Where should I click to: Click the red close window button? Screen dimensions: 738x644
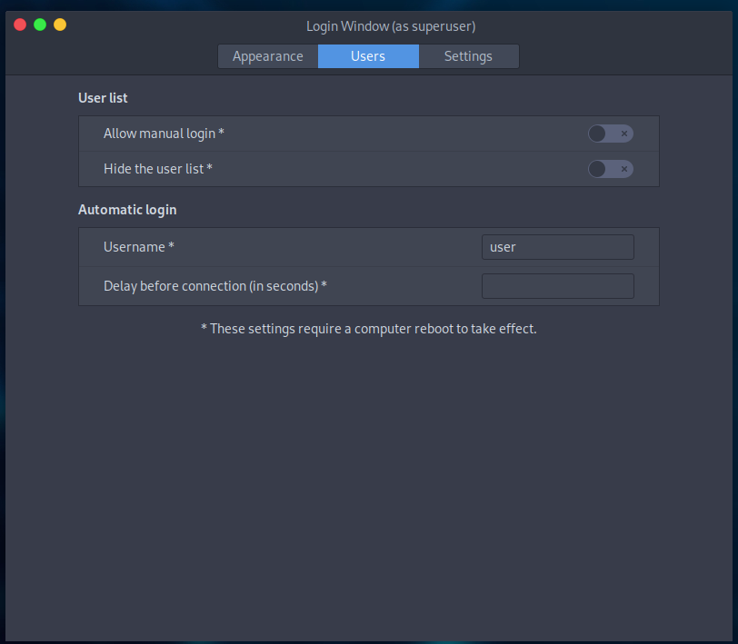pos(20,25)
